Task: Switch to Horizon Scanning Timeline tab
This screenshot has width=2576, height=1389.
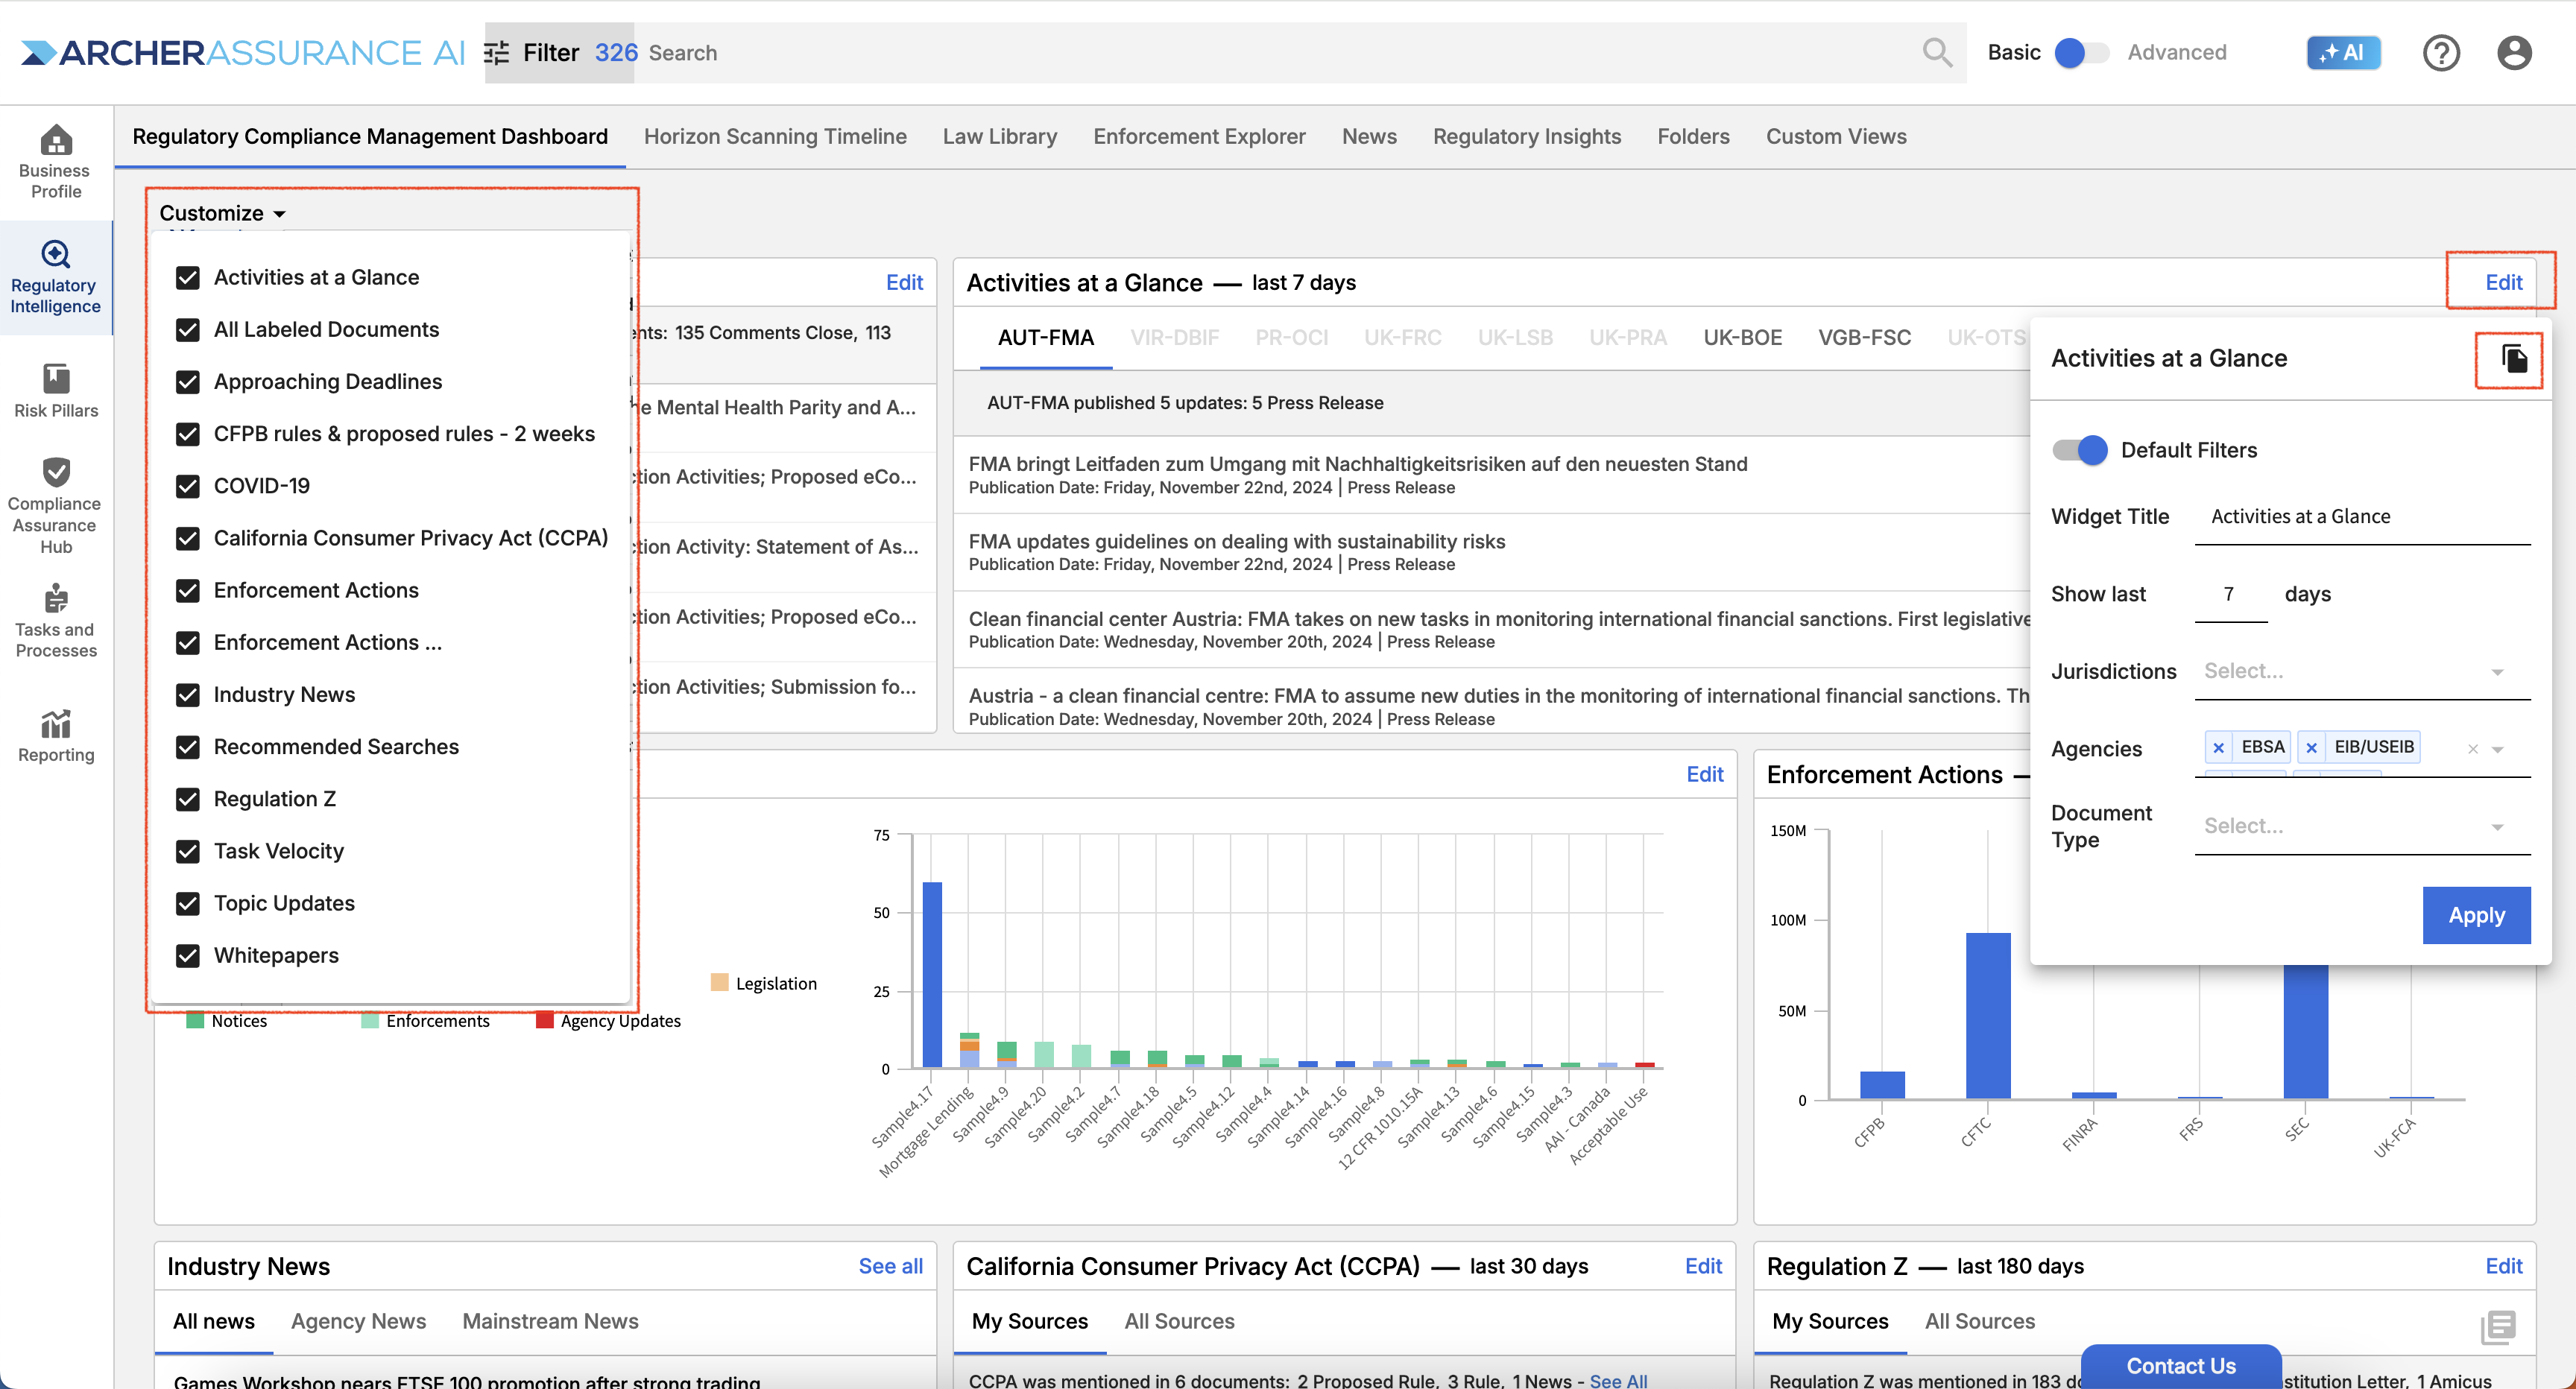Action: click(x=775, y=136)
